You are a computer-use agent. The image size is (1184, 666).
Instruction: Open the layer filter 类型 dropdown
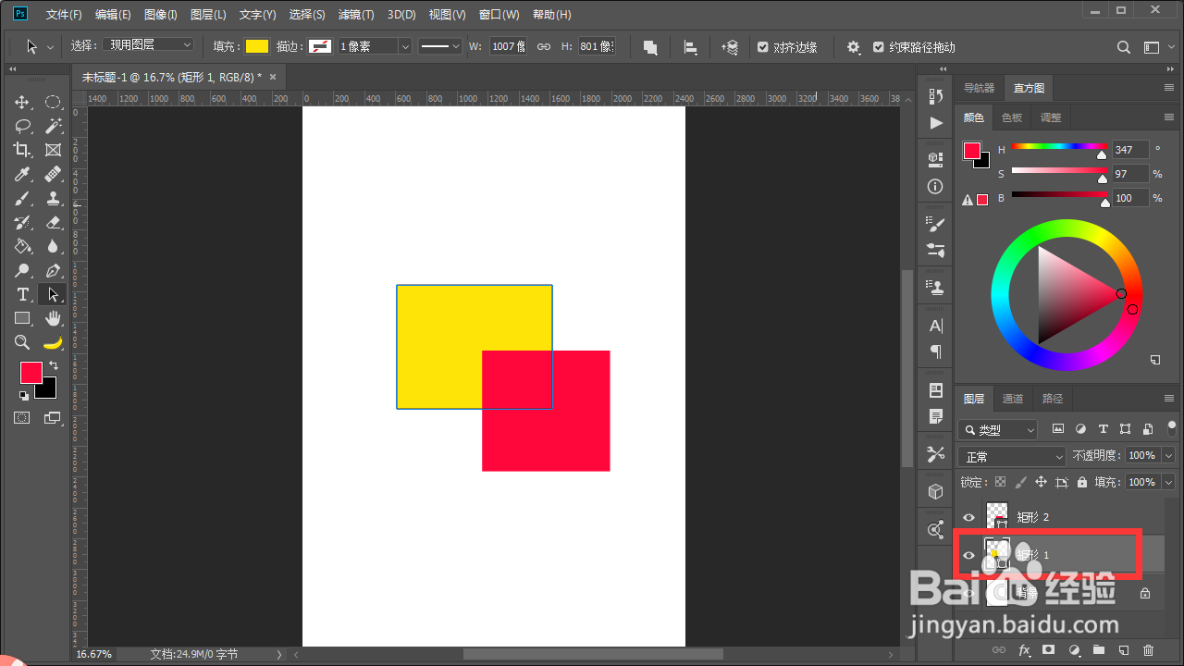pyautogui.click(x=997, y=430)
